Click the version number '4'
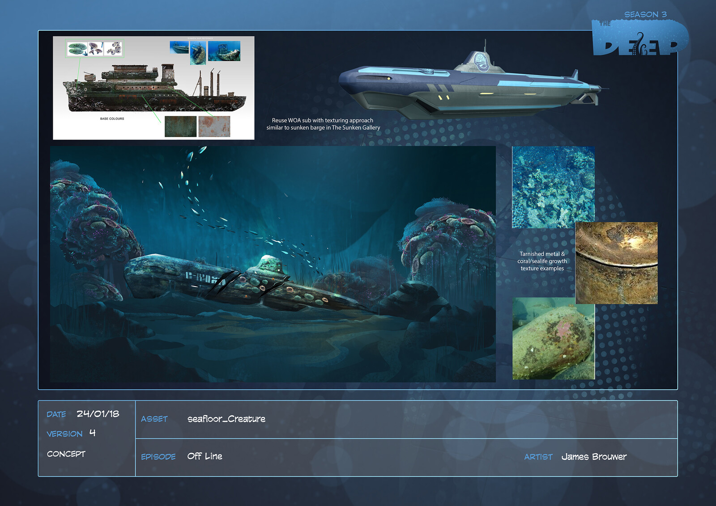This screenshot has width=716, height=506. [x=92, y=433]
